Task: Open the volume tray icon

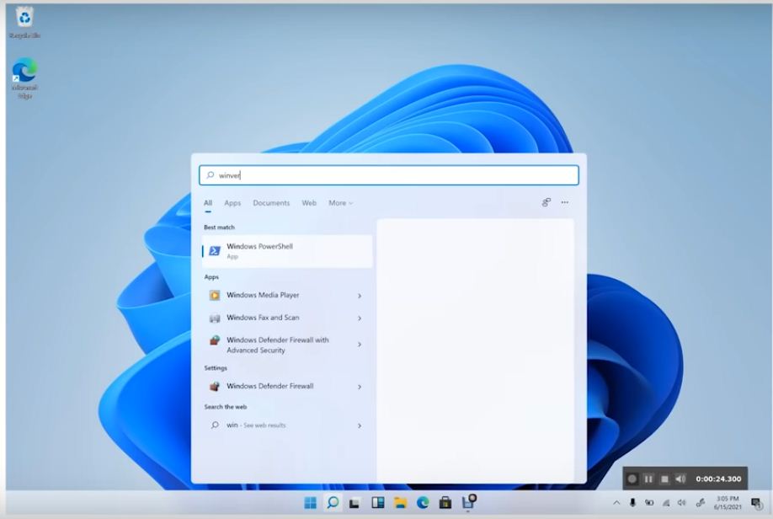Action: click(x=682, y=503)
